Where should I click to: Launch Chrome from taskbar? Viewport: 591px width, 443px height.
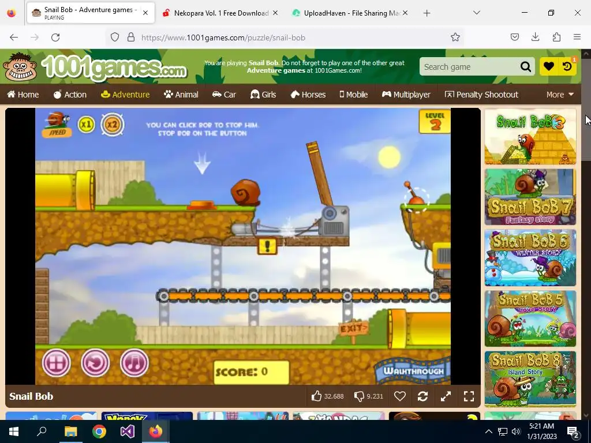[x=99, y=431]
